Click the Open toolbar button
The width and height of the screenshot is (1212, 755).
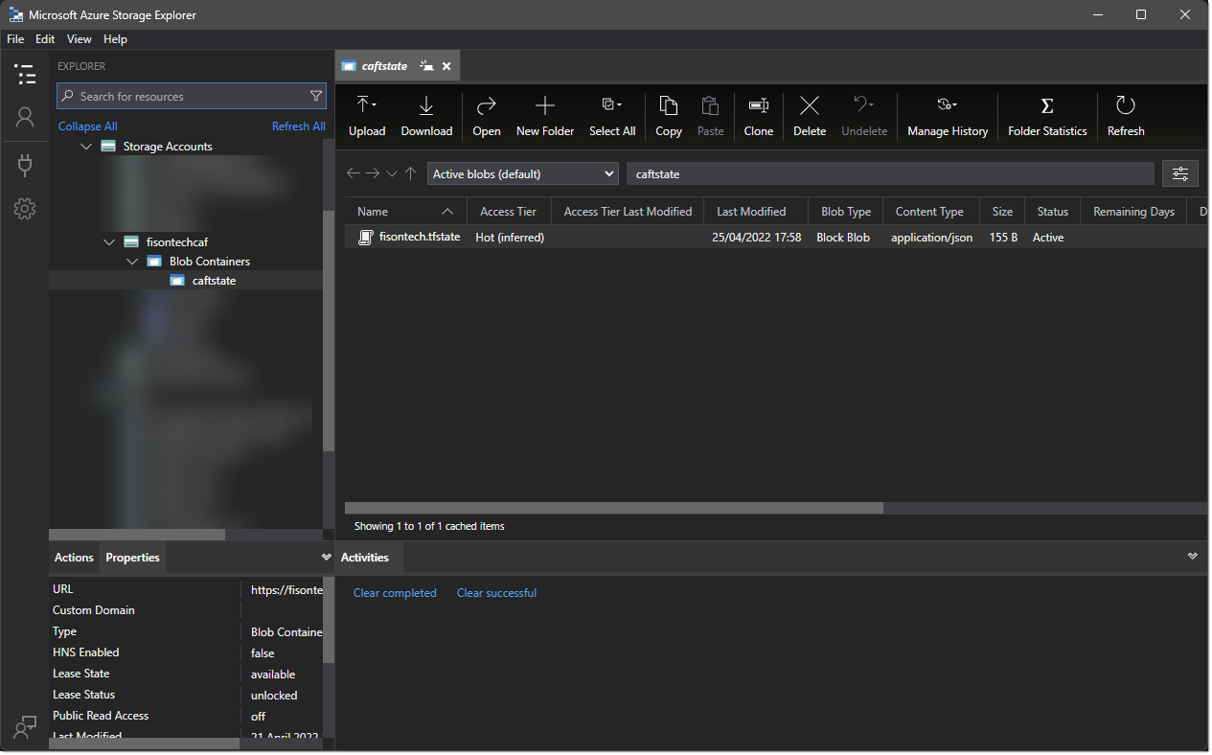[487, 117]
